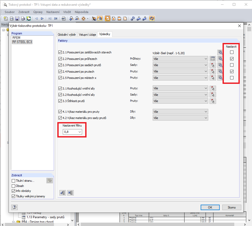Viewport: 252px width, 226px height.
Task: Pick Pruty graphically in row 3.3
Action: coord(213,101)
